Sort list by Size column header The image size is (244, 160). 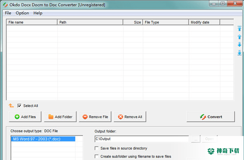tap(133, 22)
